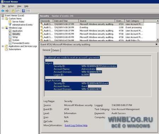
Task: Select Forwarded Events in the tree
Action: pos(21,43)
